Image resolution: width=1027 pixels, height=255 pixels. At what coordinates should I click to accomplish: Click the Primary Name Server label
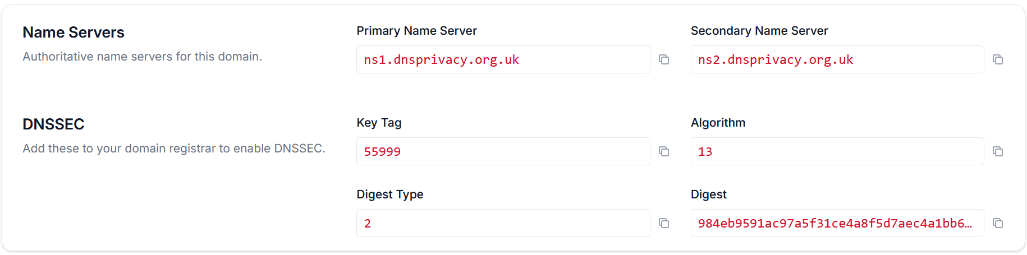[416, 31]
